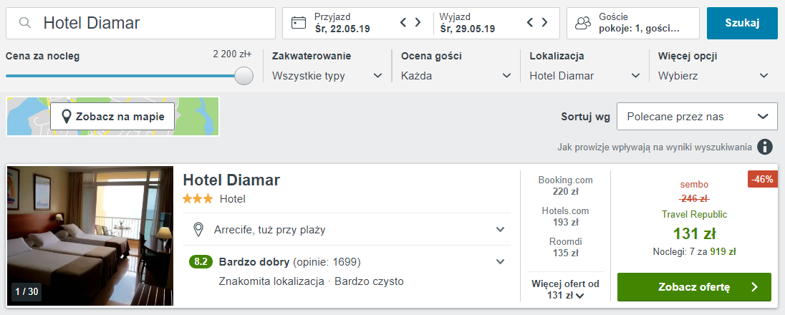Click the location pin icon for Arrecife
Image resolution: width=785 pixels, height=315 pixels.
199,230
